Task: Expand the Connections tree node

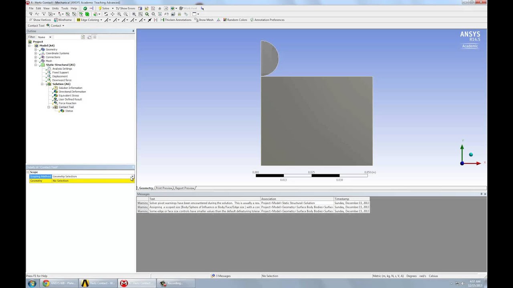Action: point(36,57)
